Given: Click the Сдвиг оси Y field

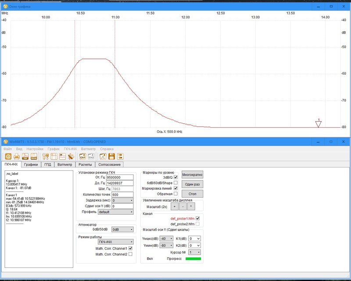Looking at the screenshot, I should [x=122, y=206].
